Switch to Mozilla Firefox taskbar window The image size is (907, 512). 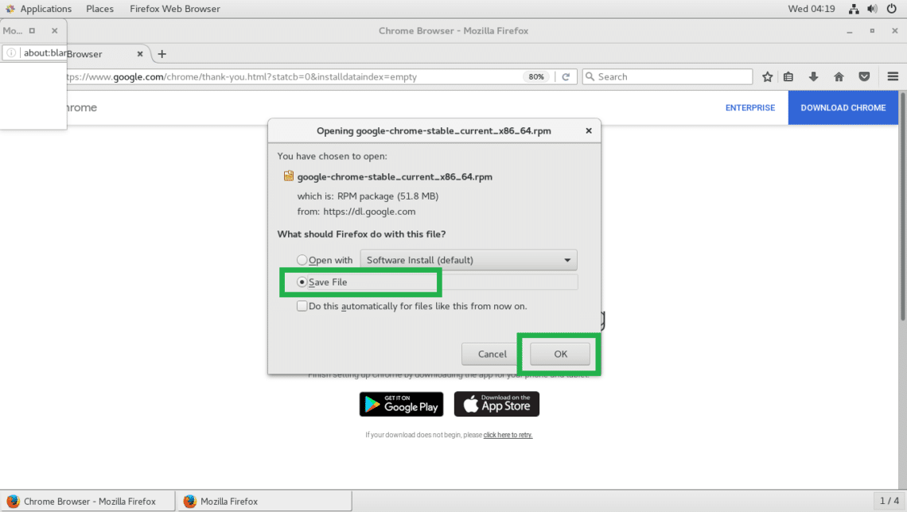(264, 501)
